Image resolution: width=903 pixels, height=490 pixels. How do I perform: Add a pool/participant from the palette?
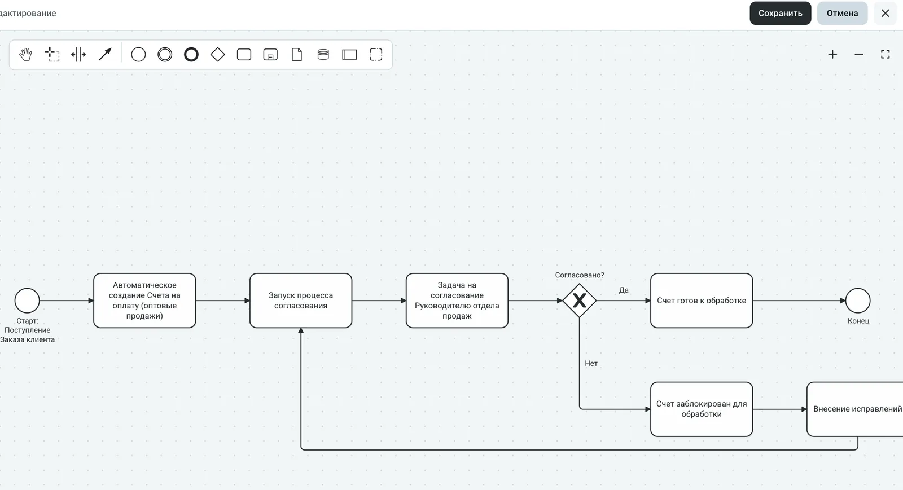coord(350,55)
